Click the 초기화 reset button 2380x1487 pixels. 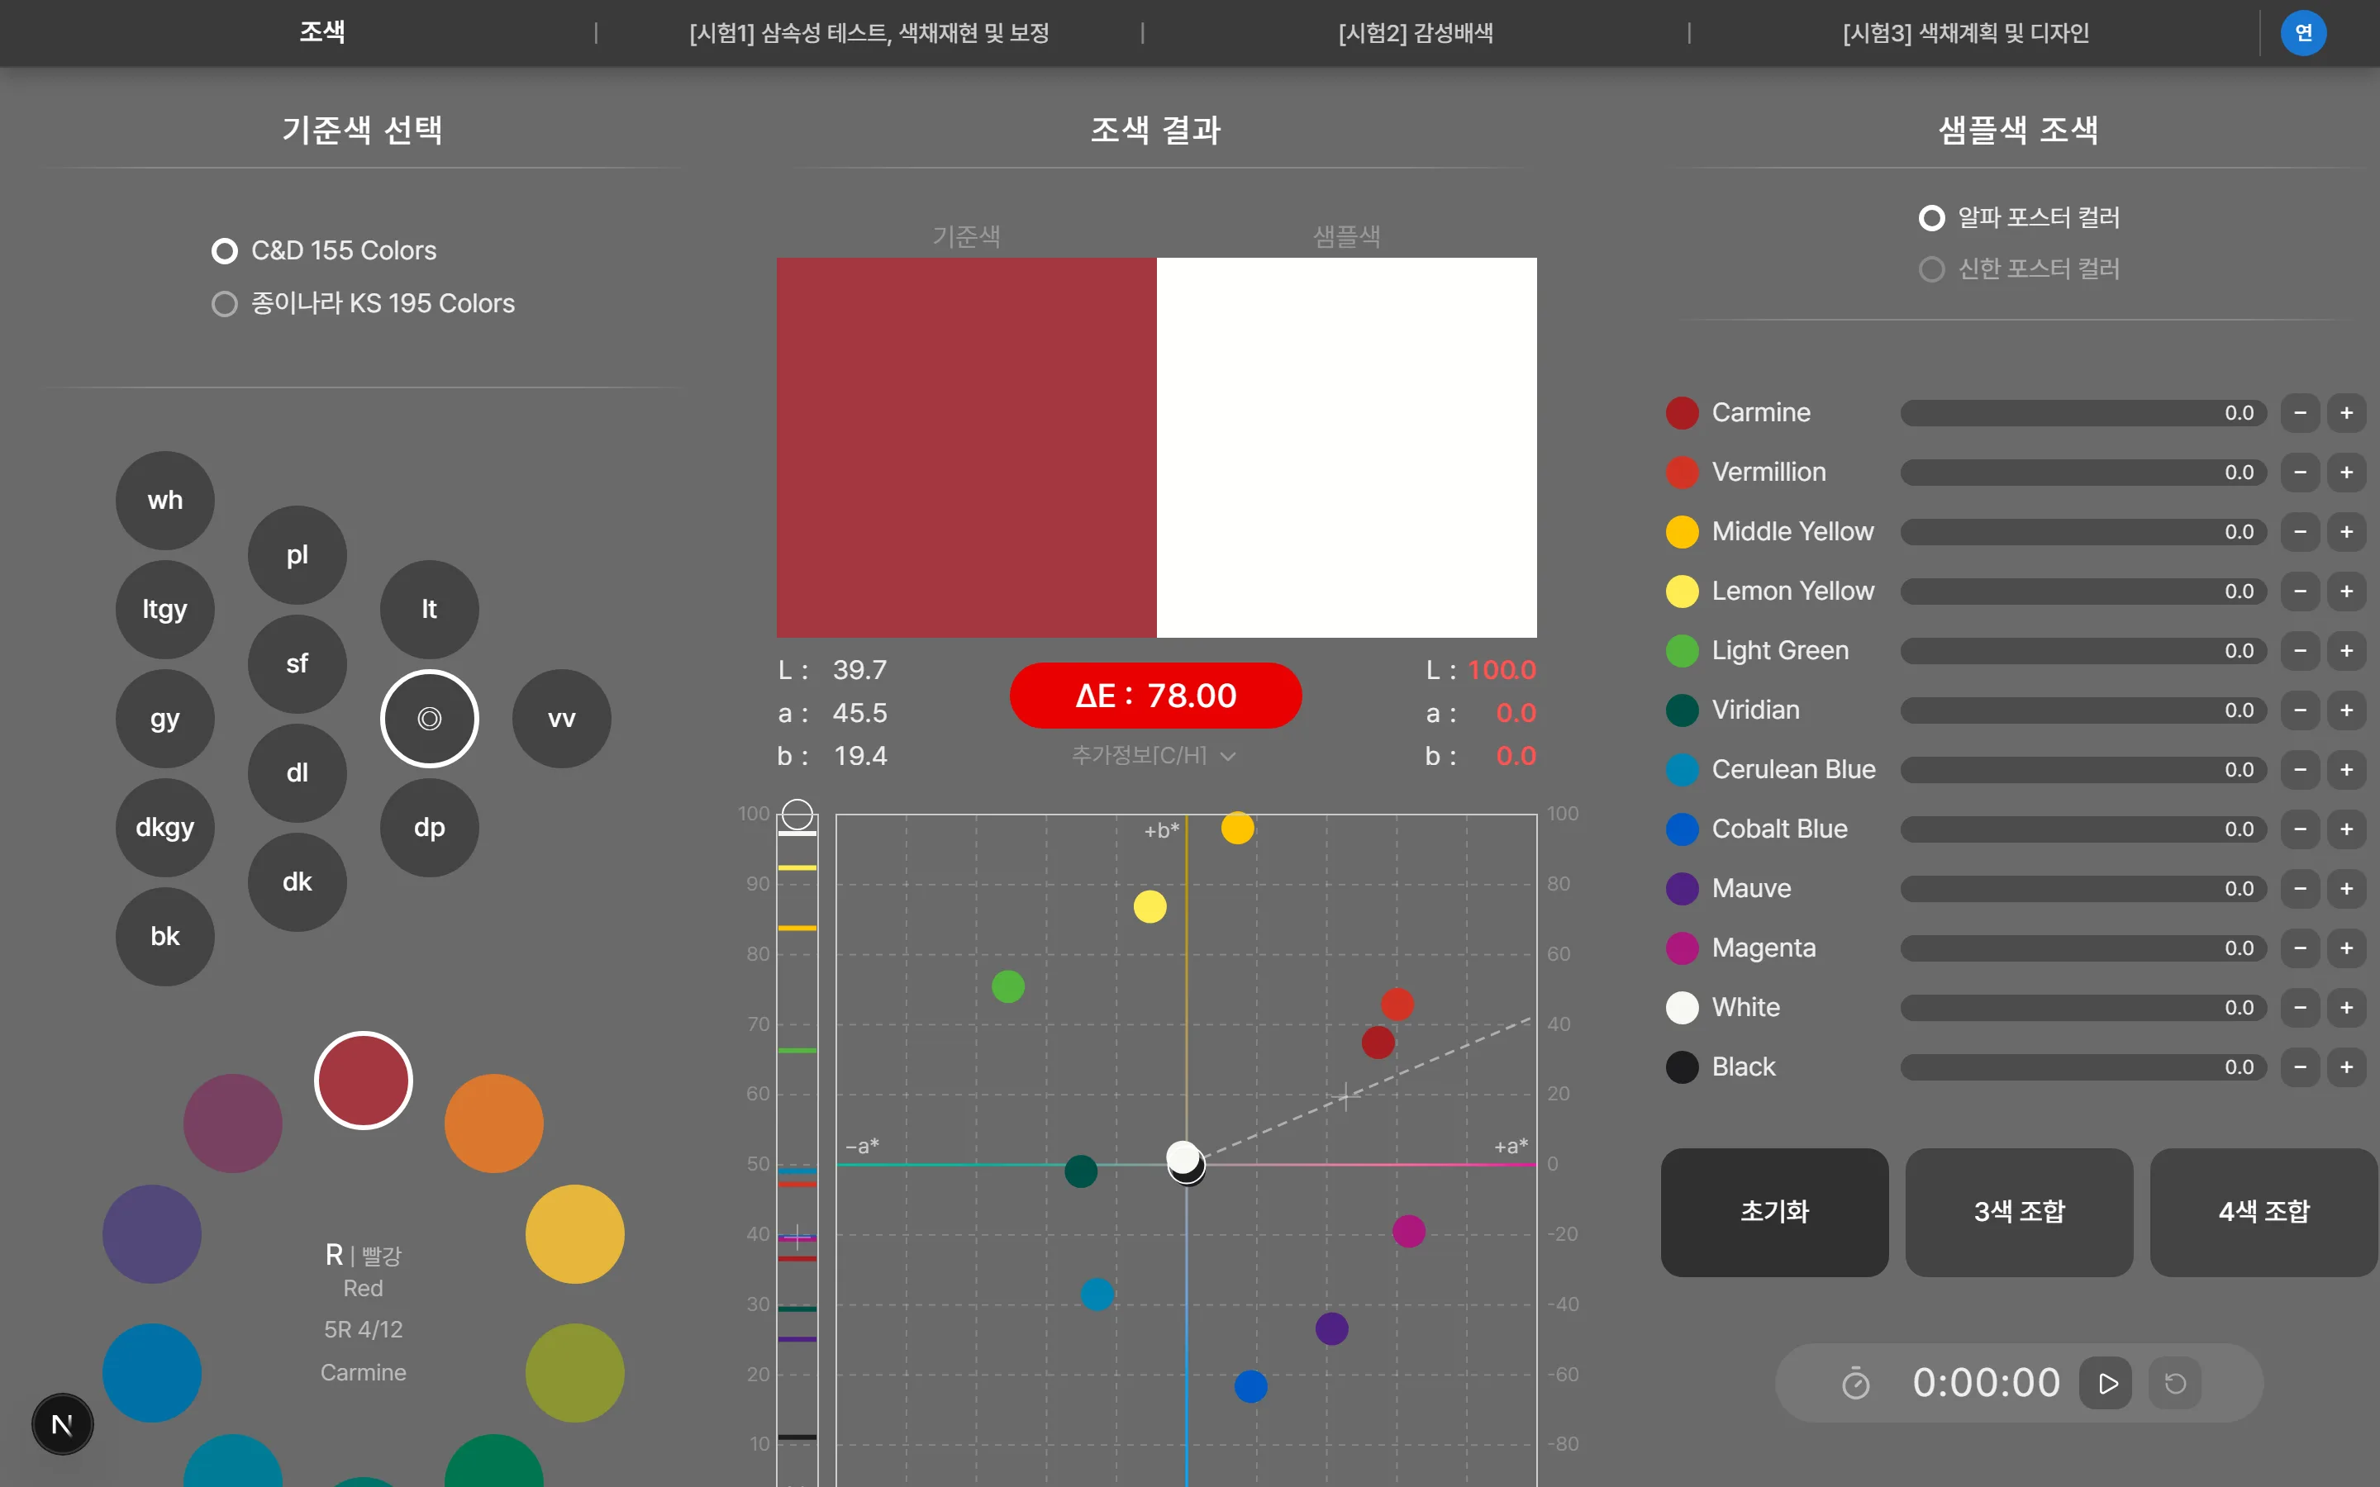[1774, 1212]
